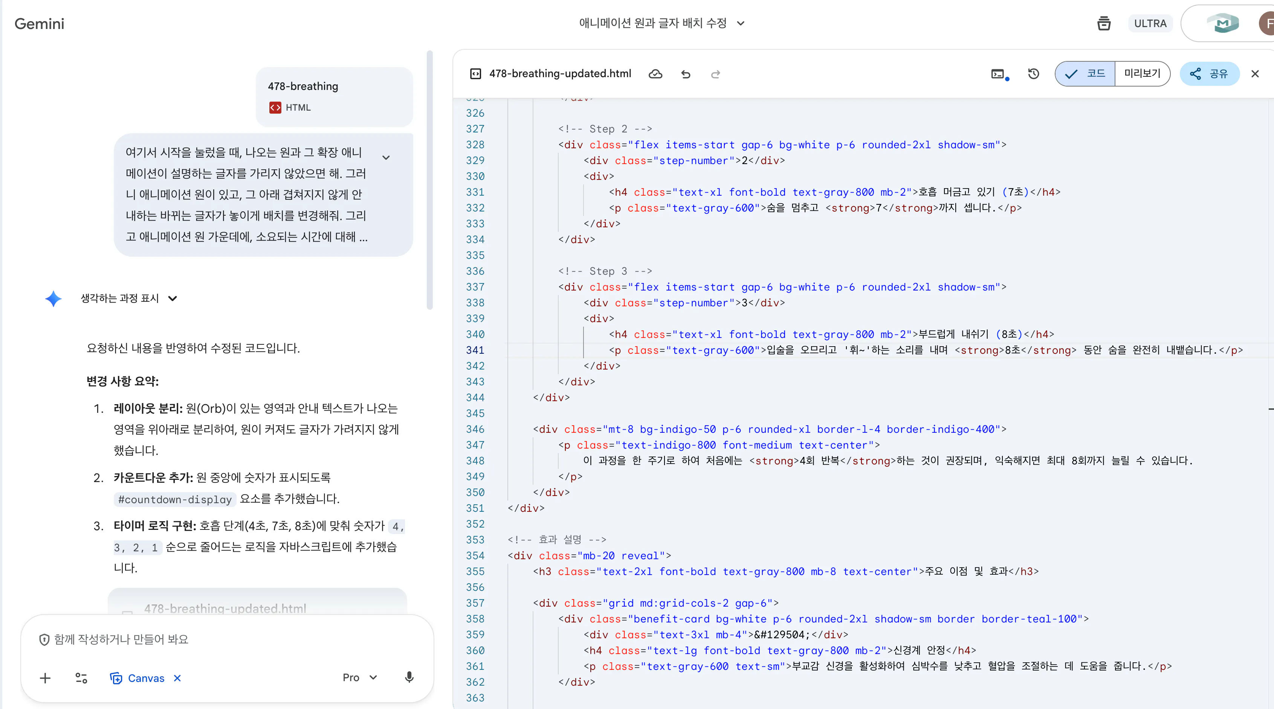Switch to the 미리보기 preview tab

pos(1142,74)
